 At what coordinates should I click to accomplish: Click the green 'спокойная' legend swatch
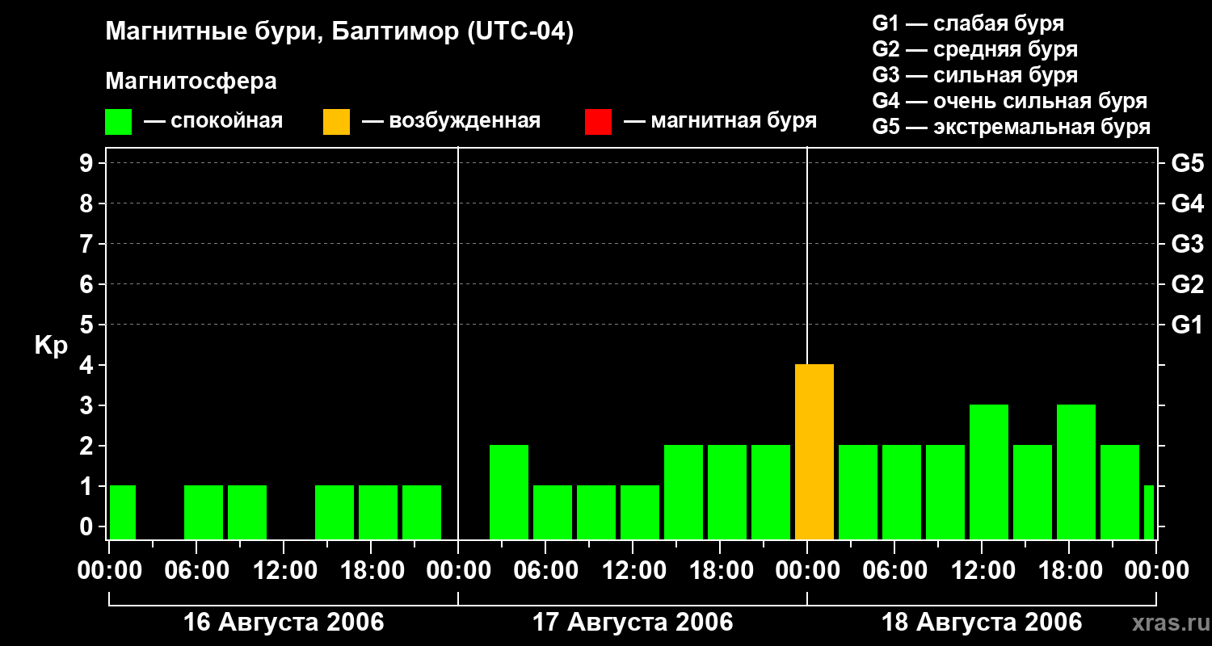(118, 122)
